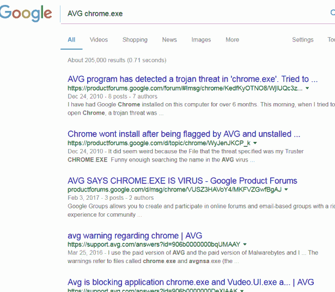Click the productforums.google.com/forum/#!msg URL text

click(185, 88)
